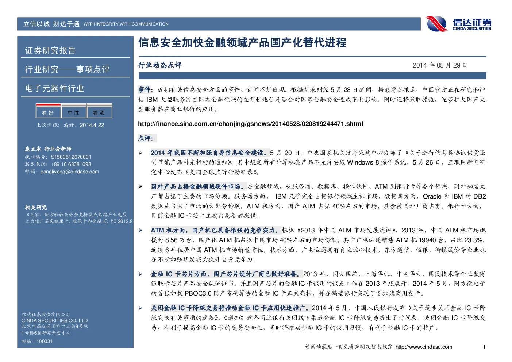The height and width of the screenshot is (362, 512).
Task: Click the Cinda Securities logo
Action: tap(459, 24)
